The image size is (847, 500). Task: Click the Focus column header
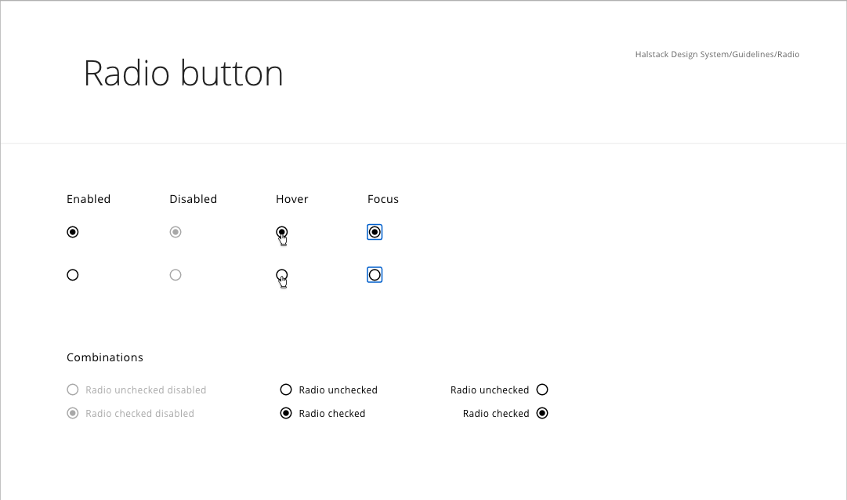point(383,199)
